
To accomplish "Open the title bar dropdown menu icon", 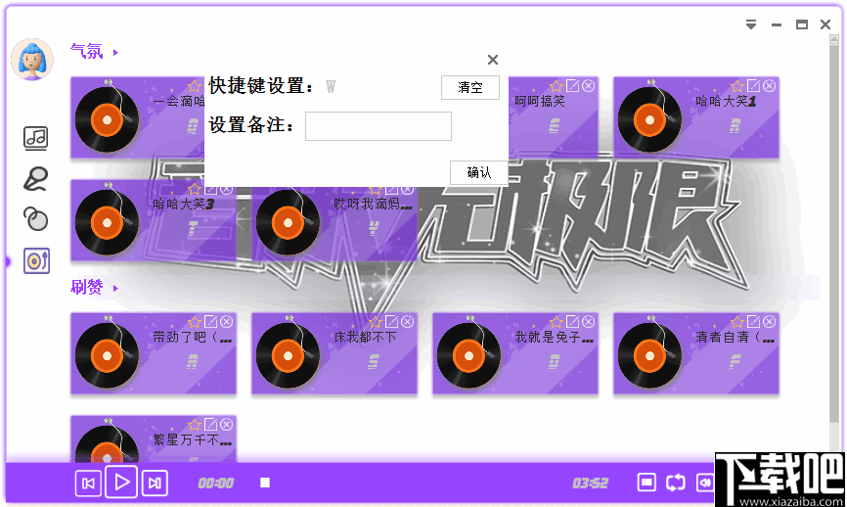I will (x=751, y=24).
